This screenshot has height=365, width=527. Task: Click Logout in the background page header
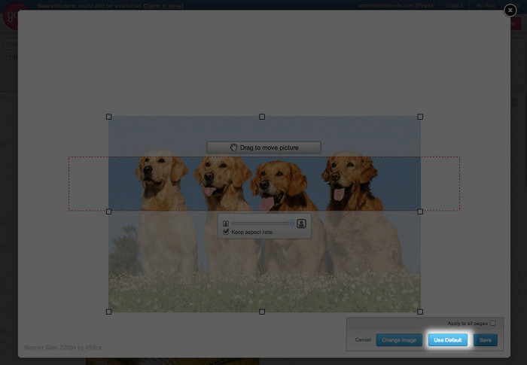coord(455,5)
